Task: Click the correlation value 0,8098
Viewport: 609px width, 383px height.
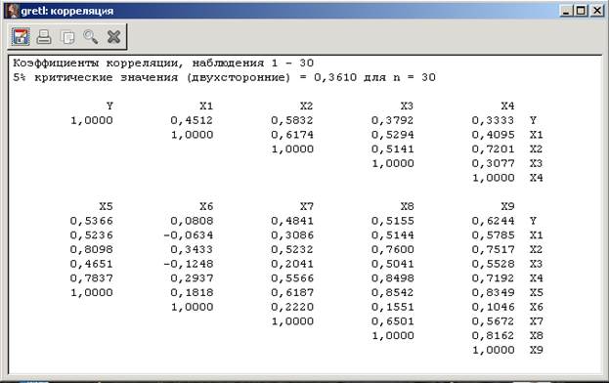Action: tap(92, 249)
